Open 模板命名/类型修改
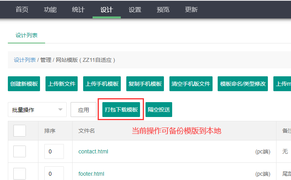291x180 pixels. point(243,84)
